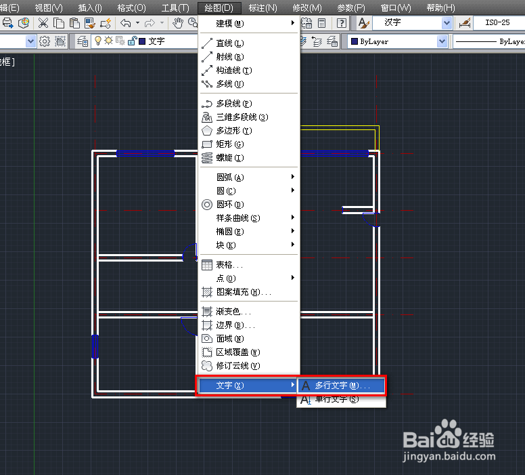Choose 直线(L) from draw menu
The height and width of the screenshot is (475, 525).
coord(248,43)
